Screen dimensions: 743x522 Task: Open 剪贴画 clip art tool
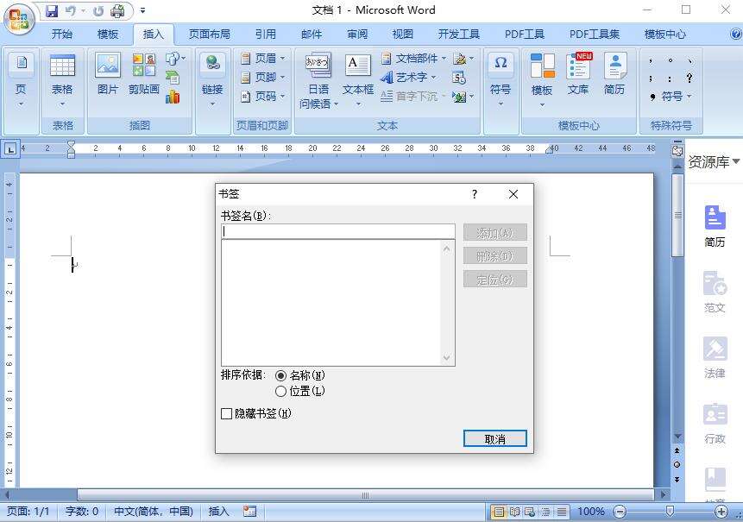point(144,74)
